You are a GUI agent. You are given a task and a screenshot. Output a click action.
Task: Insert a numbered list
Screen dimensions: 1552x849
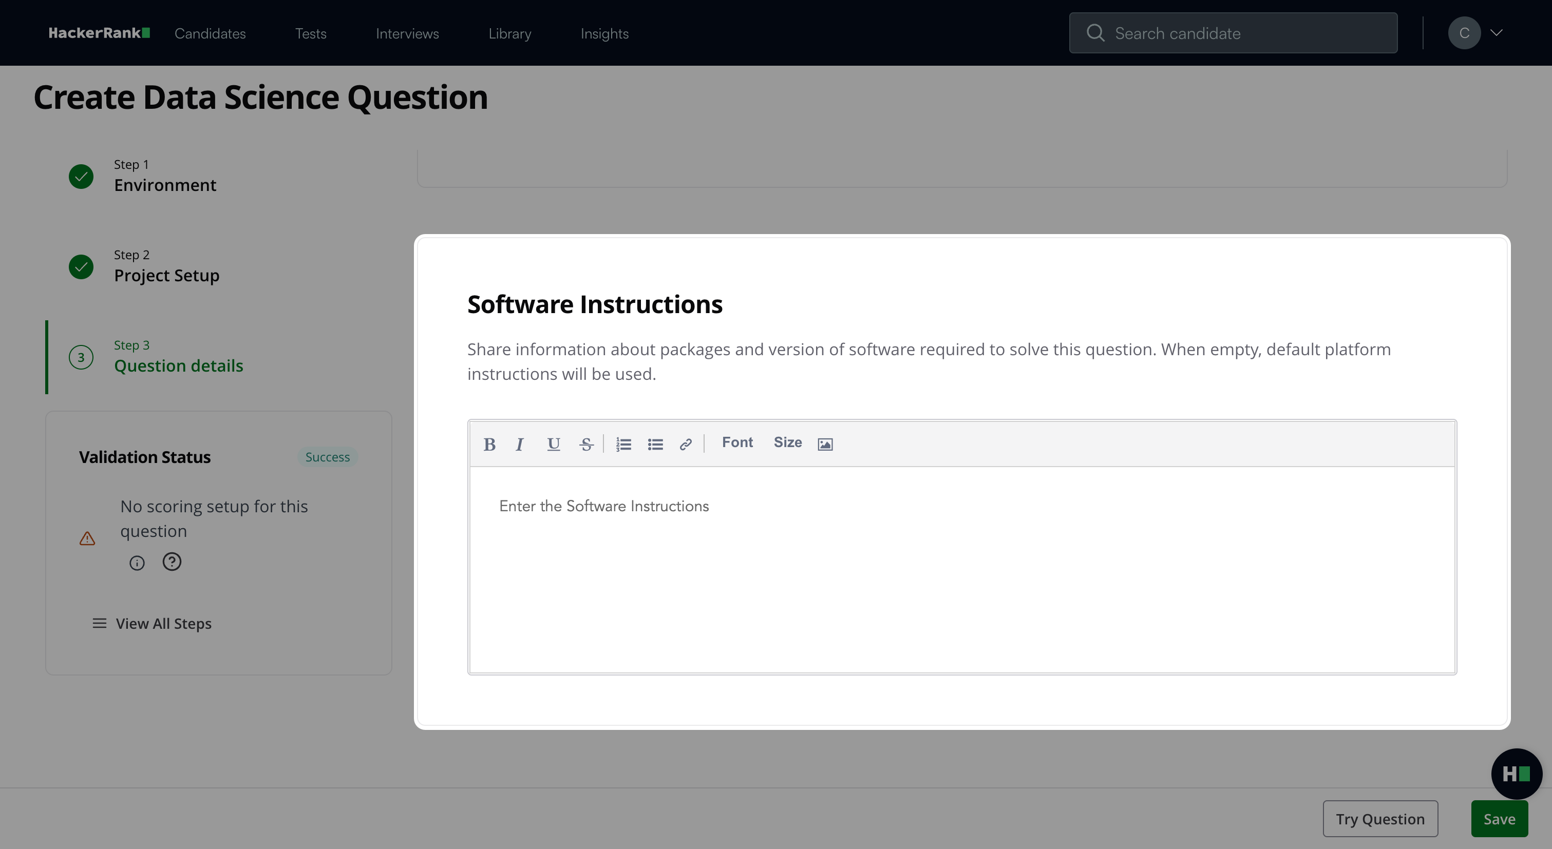623,445
